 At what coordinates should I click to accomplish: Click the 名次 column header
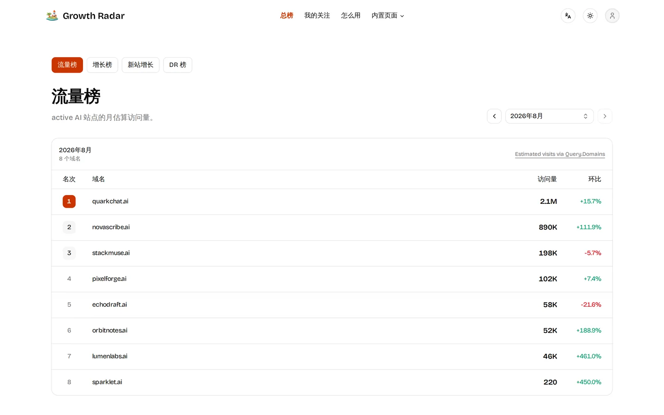click(69, 179)
